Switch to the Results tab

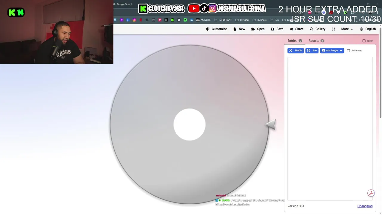[316, 41]
